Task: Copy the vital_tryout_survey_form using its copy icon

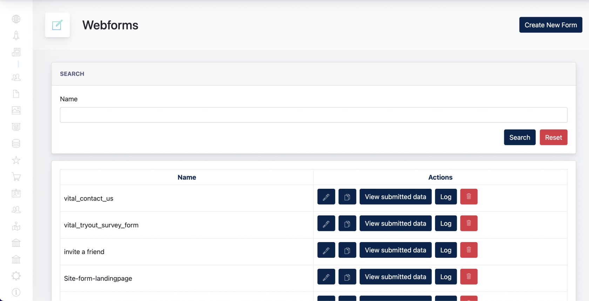Action: click(x=347, y=223)
